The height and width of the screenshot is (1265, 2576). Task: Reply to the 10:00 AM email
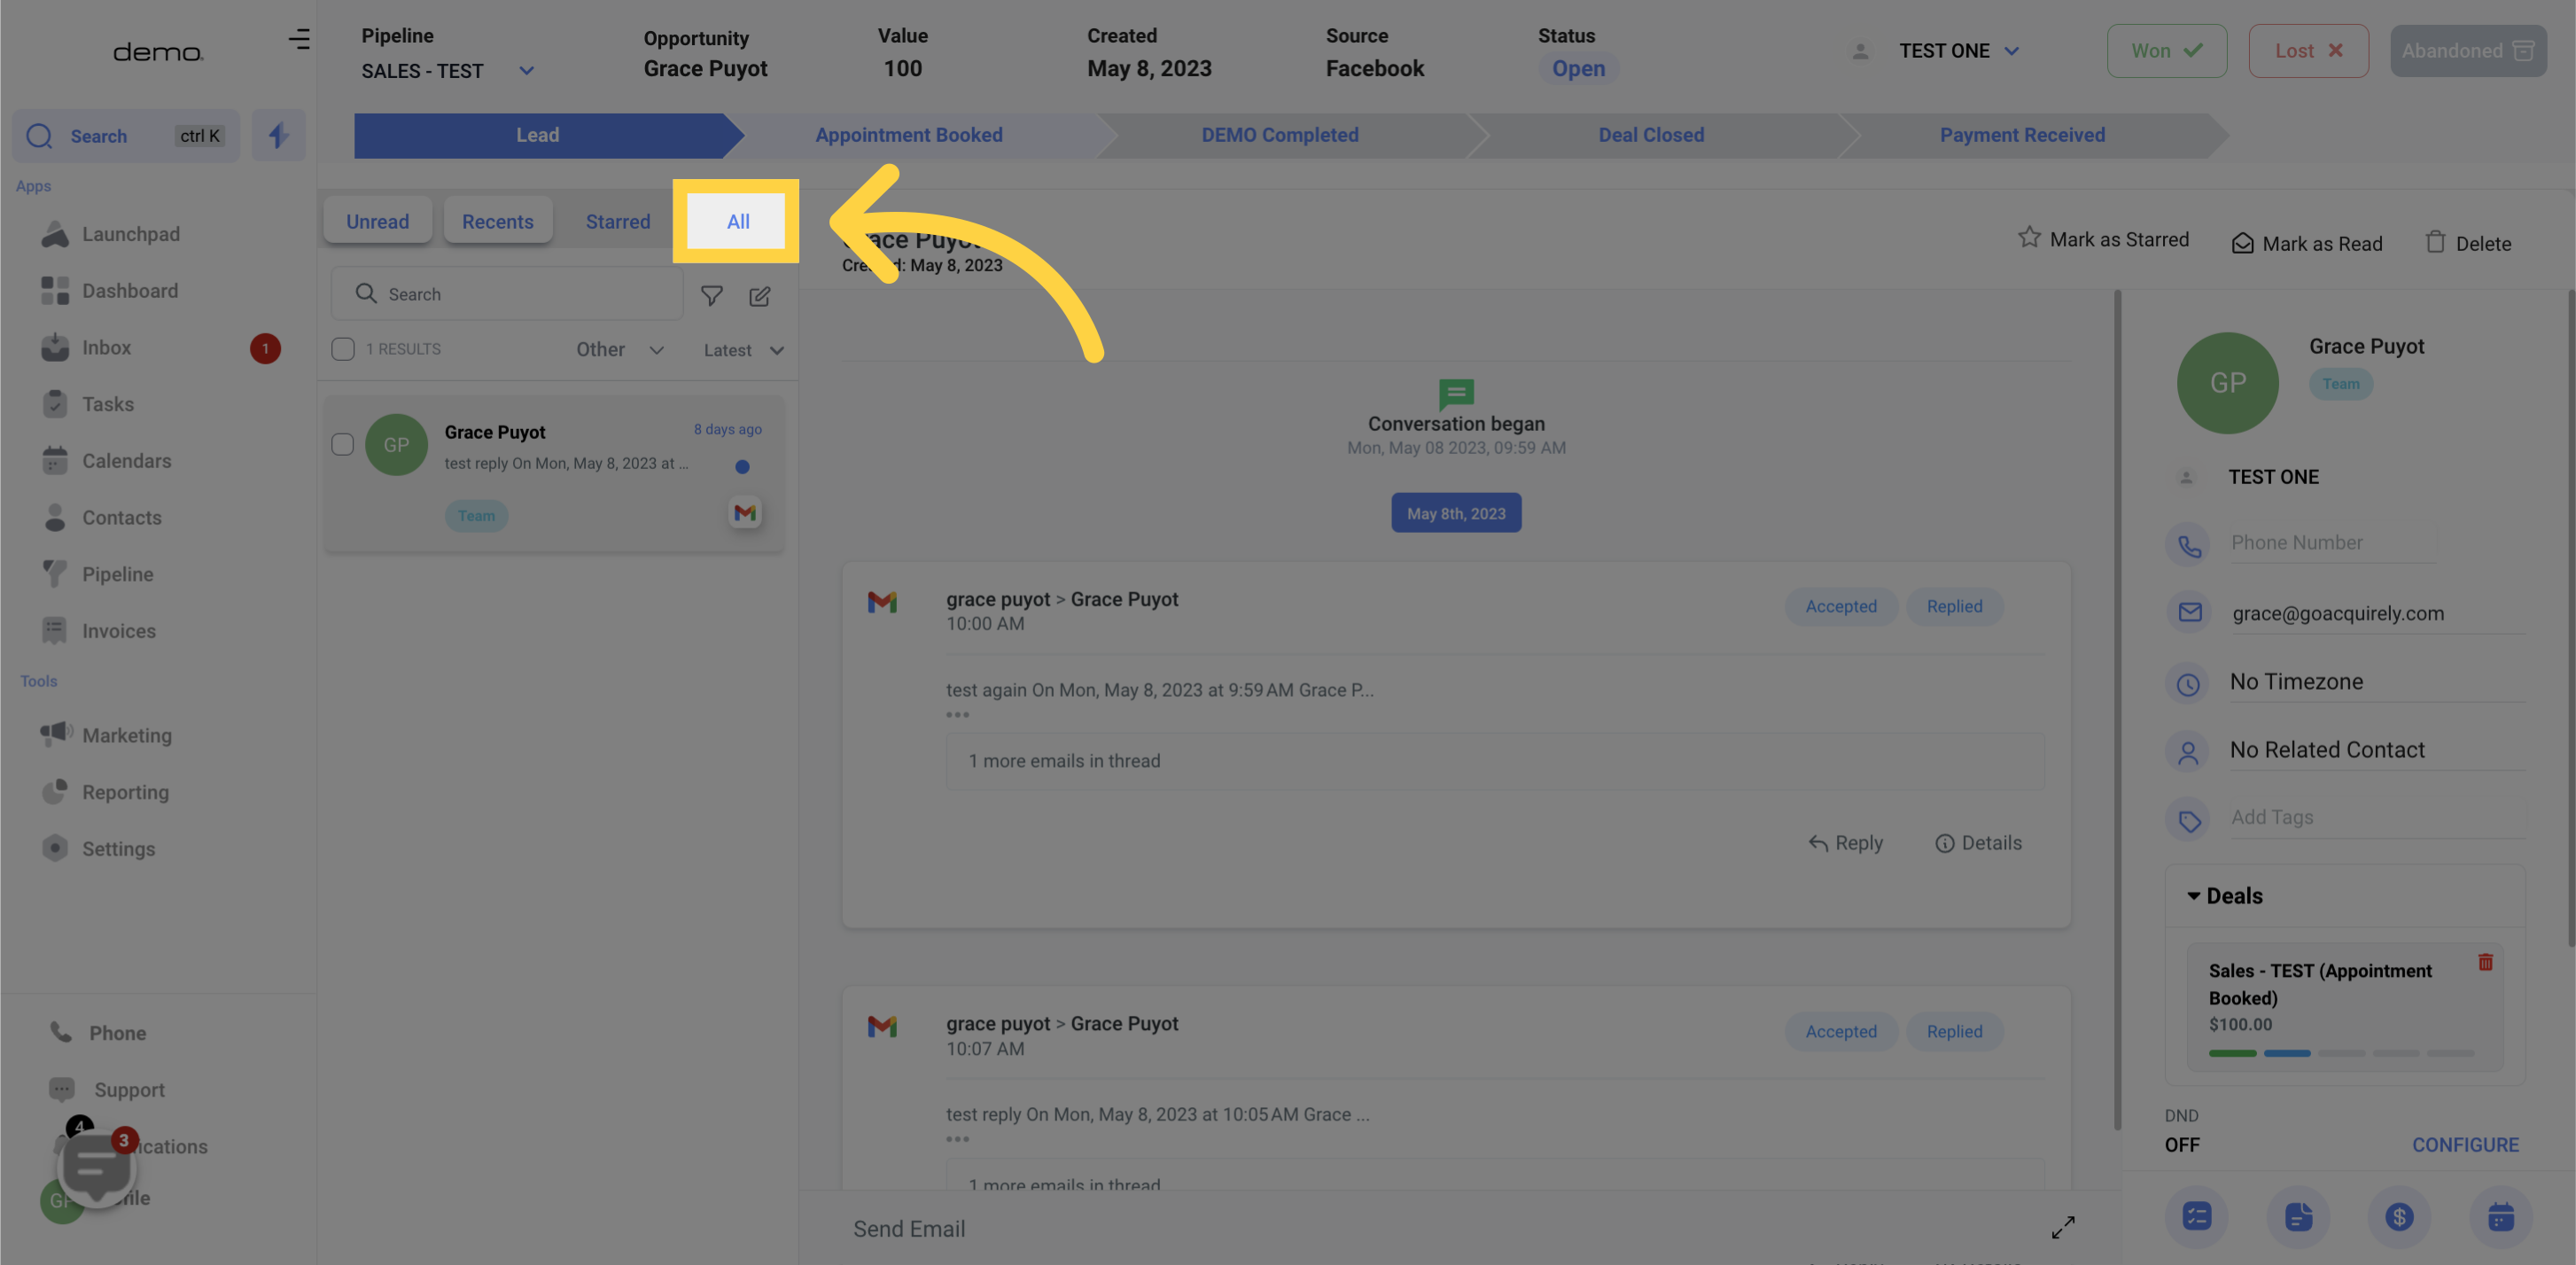(1845, 843)
